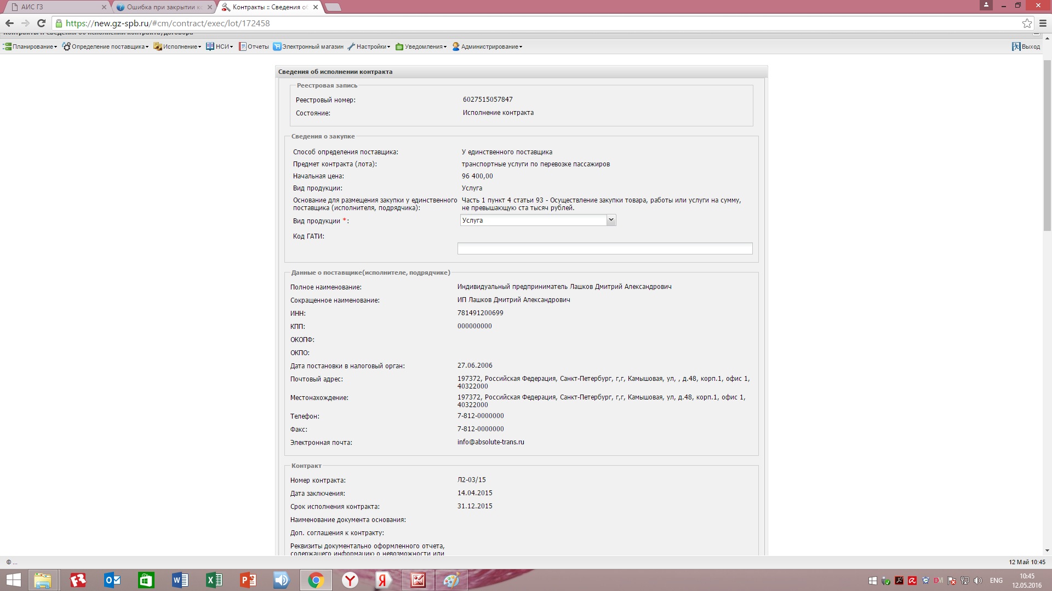Image resolution: width=1052 pixels, height=591 pixels.
Task: Click the bookmark star icon
Action: tap(1027, 23)
